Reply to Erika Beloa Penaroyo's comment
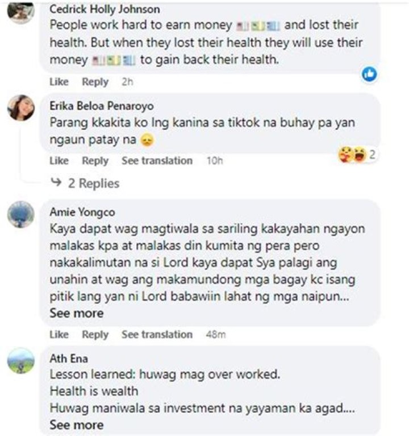Screen dimensions: 409x436 point(95,161)
